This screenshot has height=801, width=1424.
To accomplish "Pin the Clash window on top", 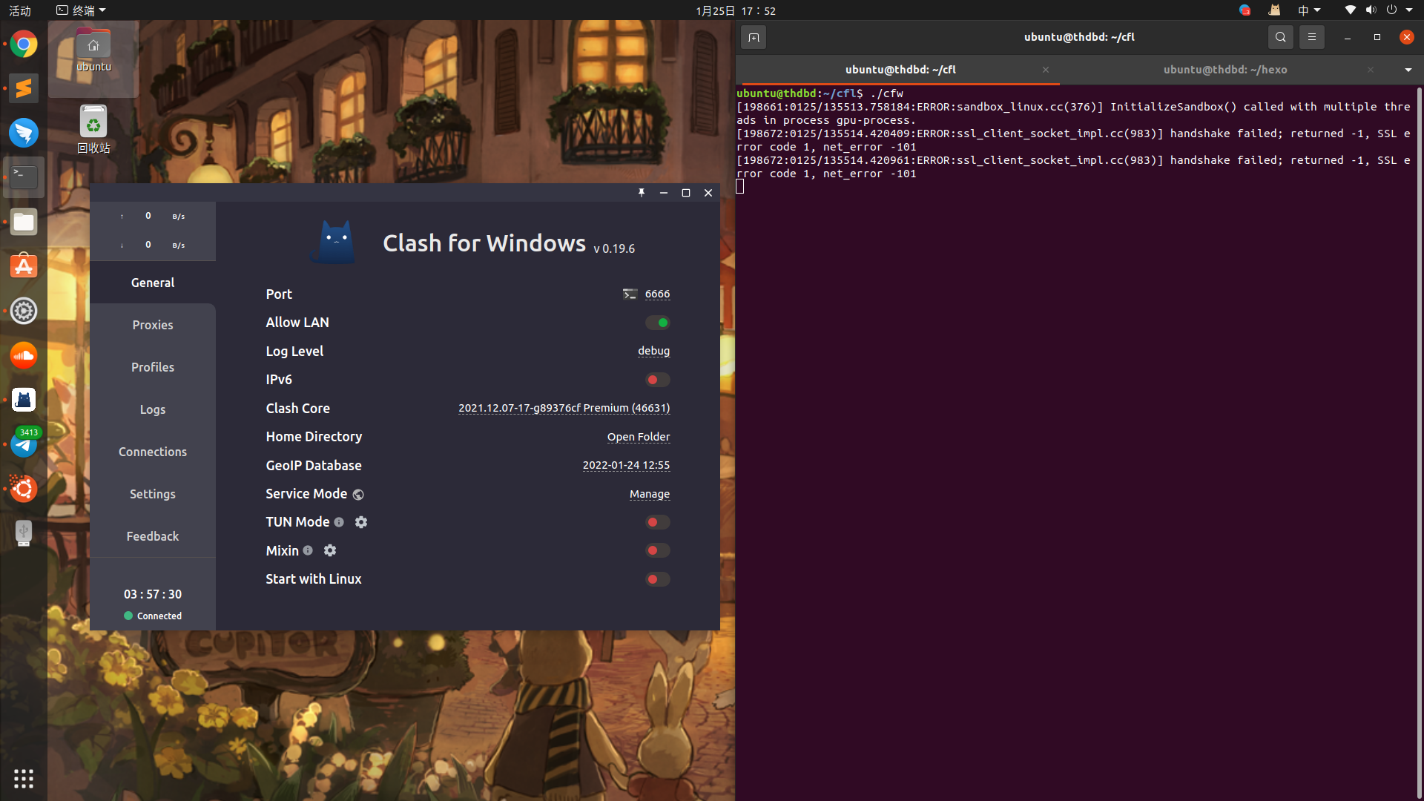I will click(x=642, y=193).
